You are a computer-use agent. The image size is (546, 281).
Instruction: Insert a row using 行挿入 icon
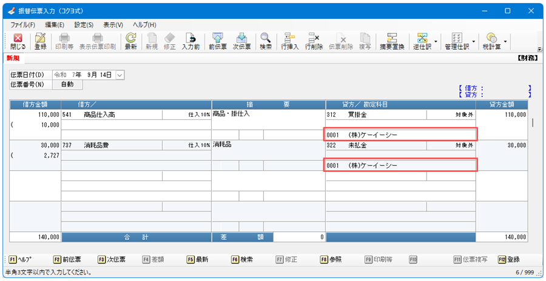click(x=289, y=41)
